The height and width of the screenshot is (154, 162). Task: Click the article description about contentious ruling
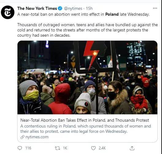(86, 129)
